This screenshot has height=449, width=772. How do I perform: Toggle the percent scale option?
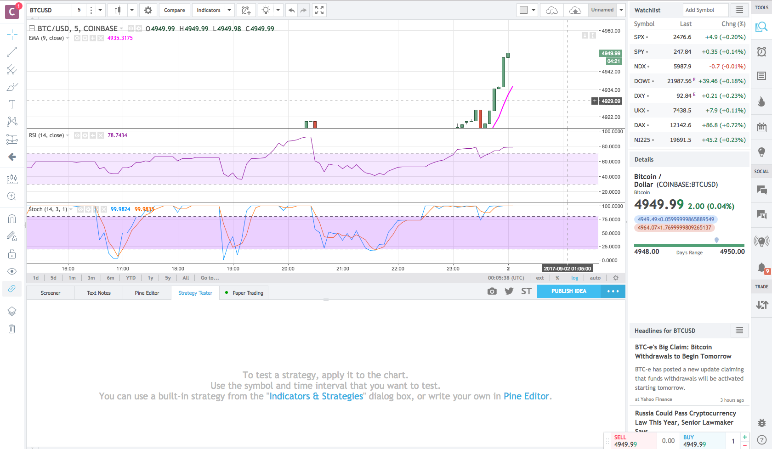tap(557, 278)
